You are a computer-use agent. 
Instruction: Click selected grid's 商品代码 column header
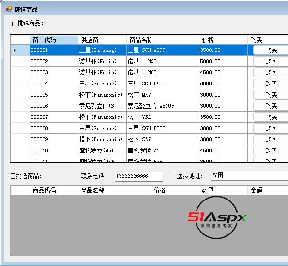pos(54,190)
